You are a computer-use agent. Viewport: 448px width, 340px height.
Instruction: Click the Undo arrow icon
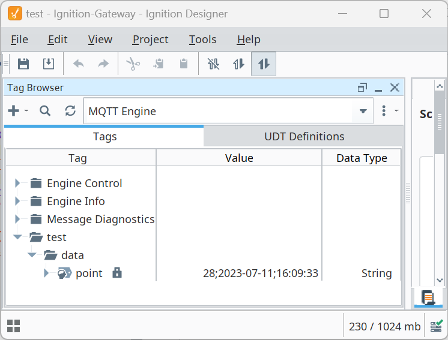click(78, 64)
